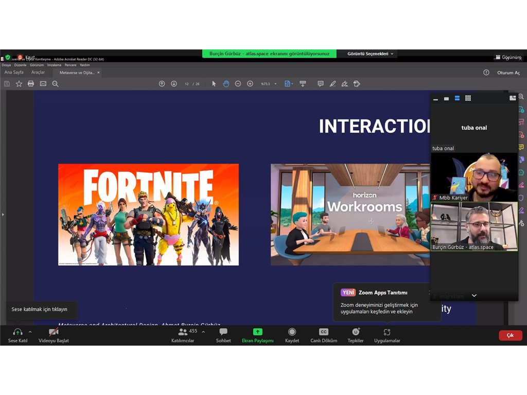Select the Metaverse ve Dijita... document tab

(77, 73)
